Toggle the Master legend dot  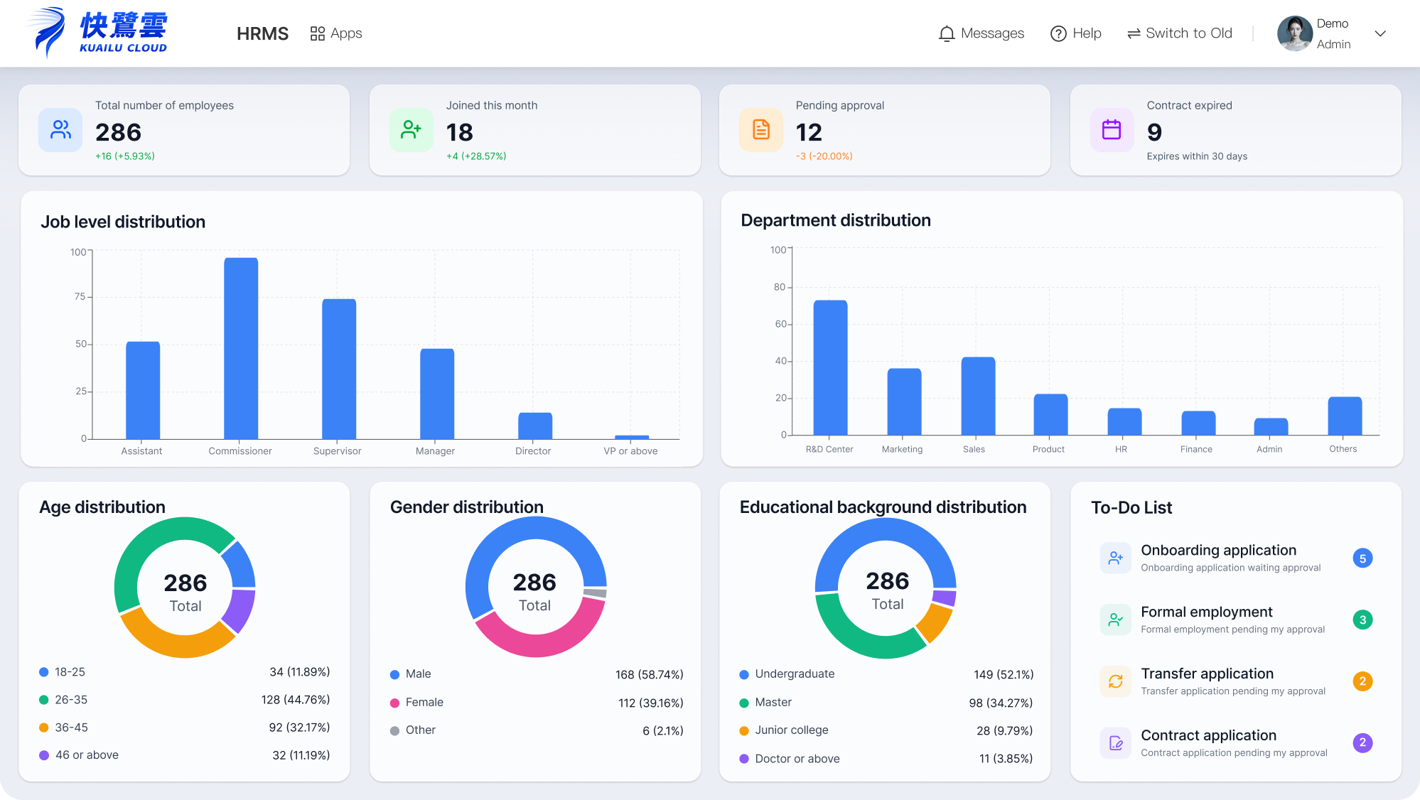744,703
